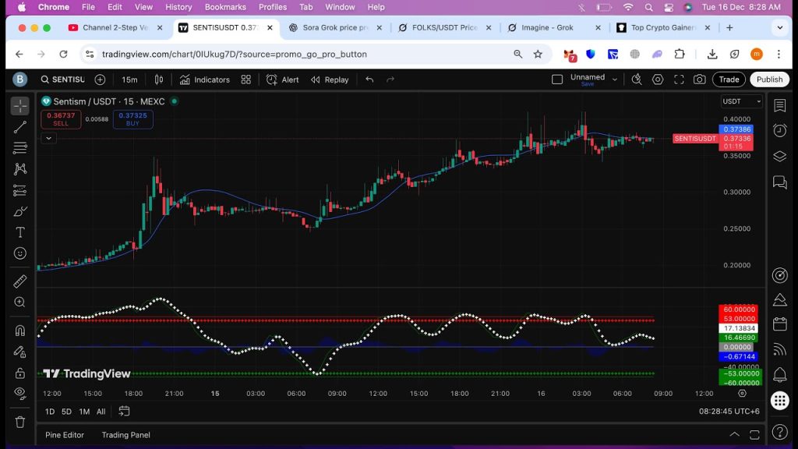
Task: Toggle hide all drawings eye icon
Action: tap(20, 394)
